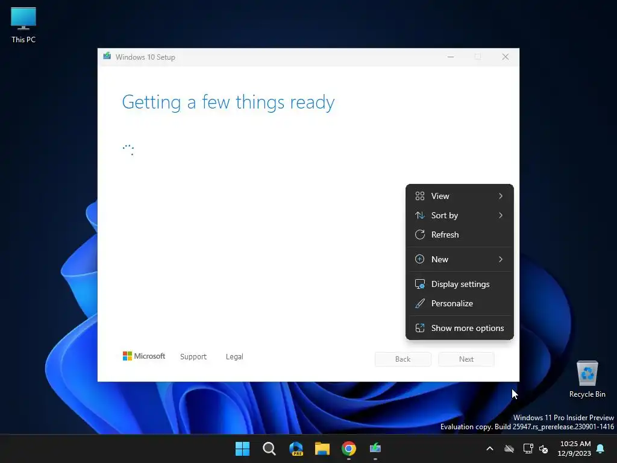Image resolution: width=617 pixels, height=463 pixels.
Task: Choose View in the context menu
Action: tap(460, 196)
